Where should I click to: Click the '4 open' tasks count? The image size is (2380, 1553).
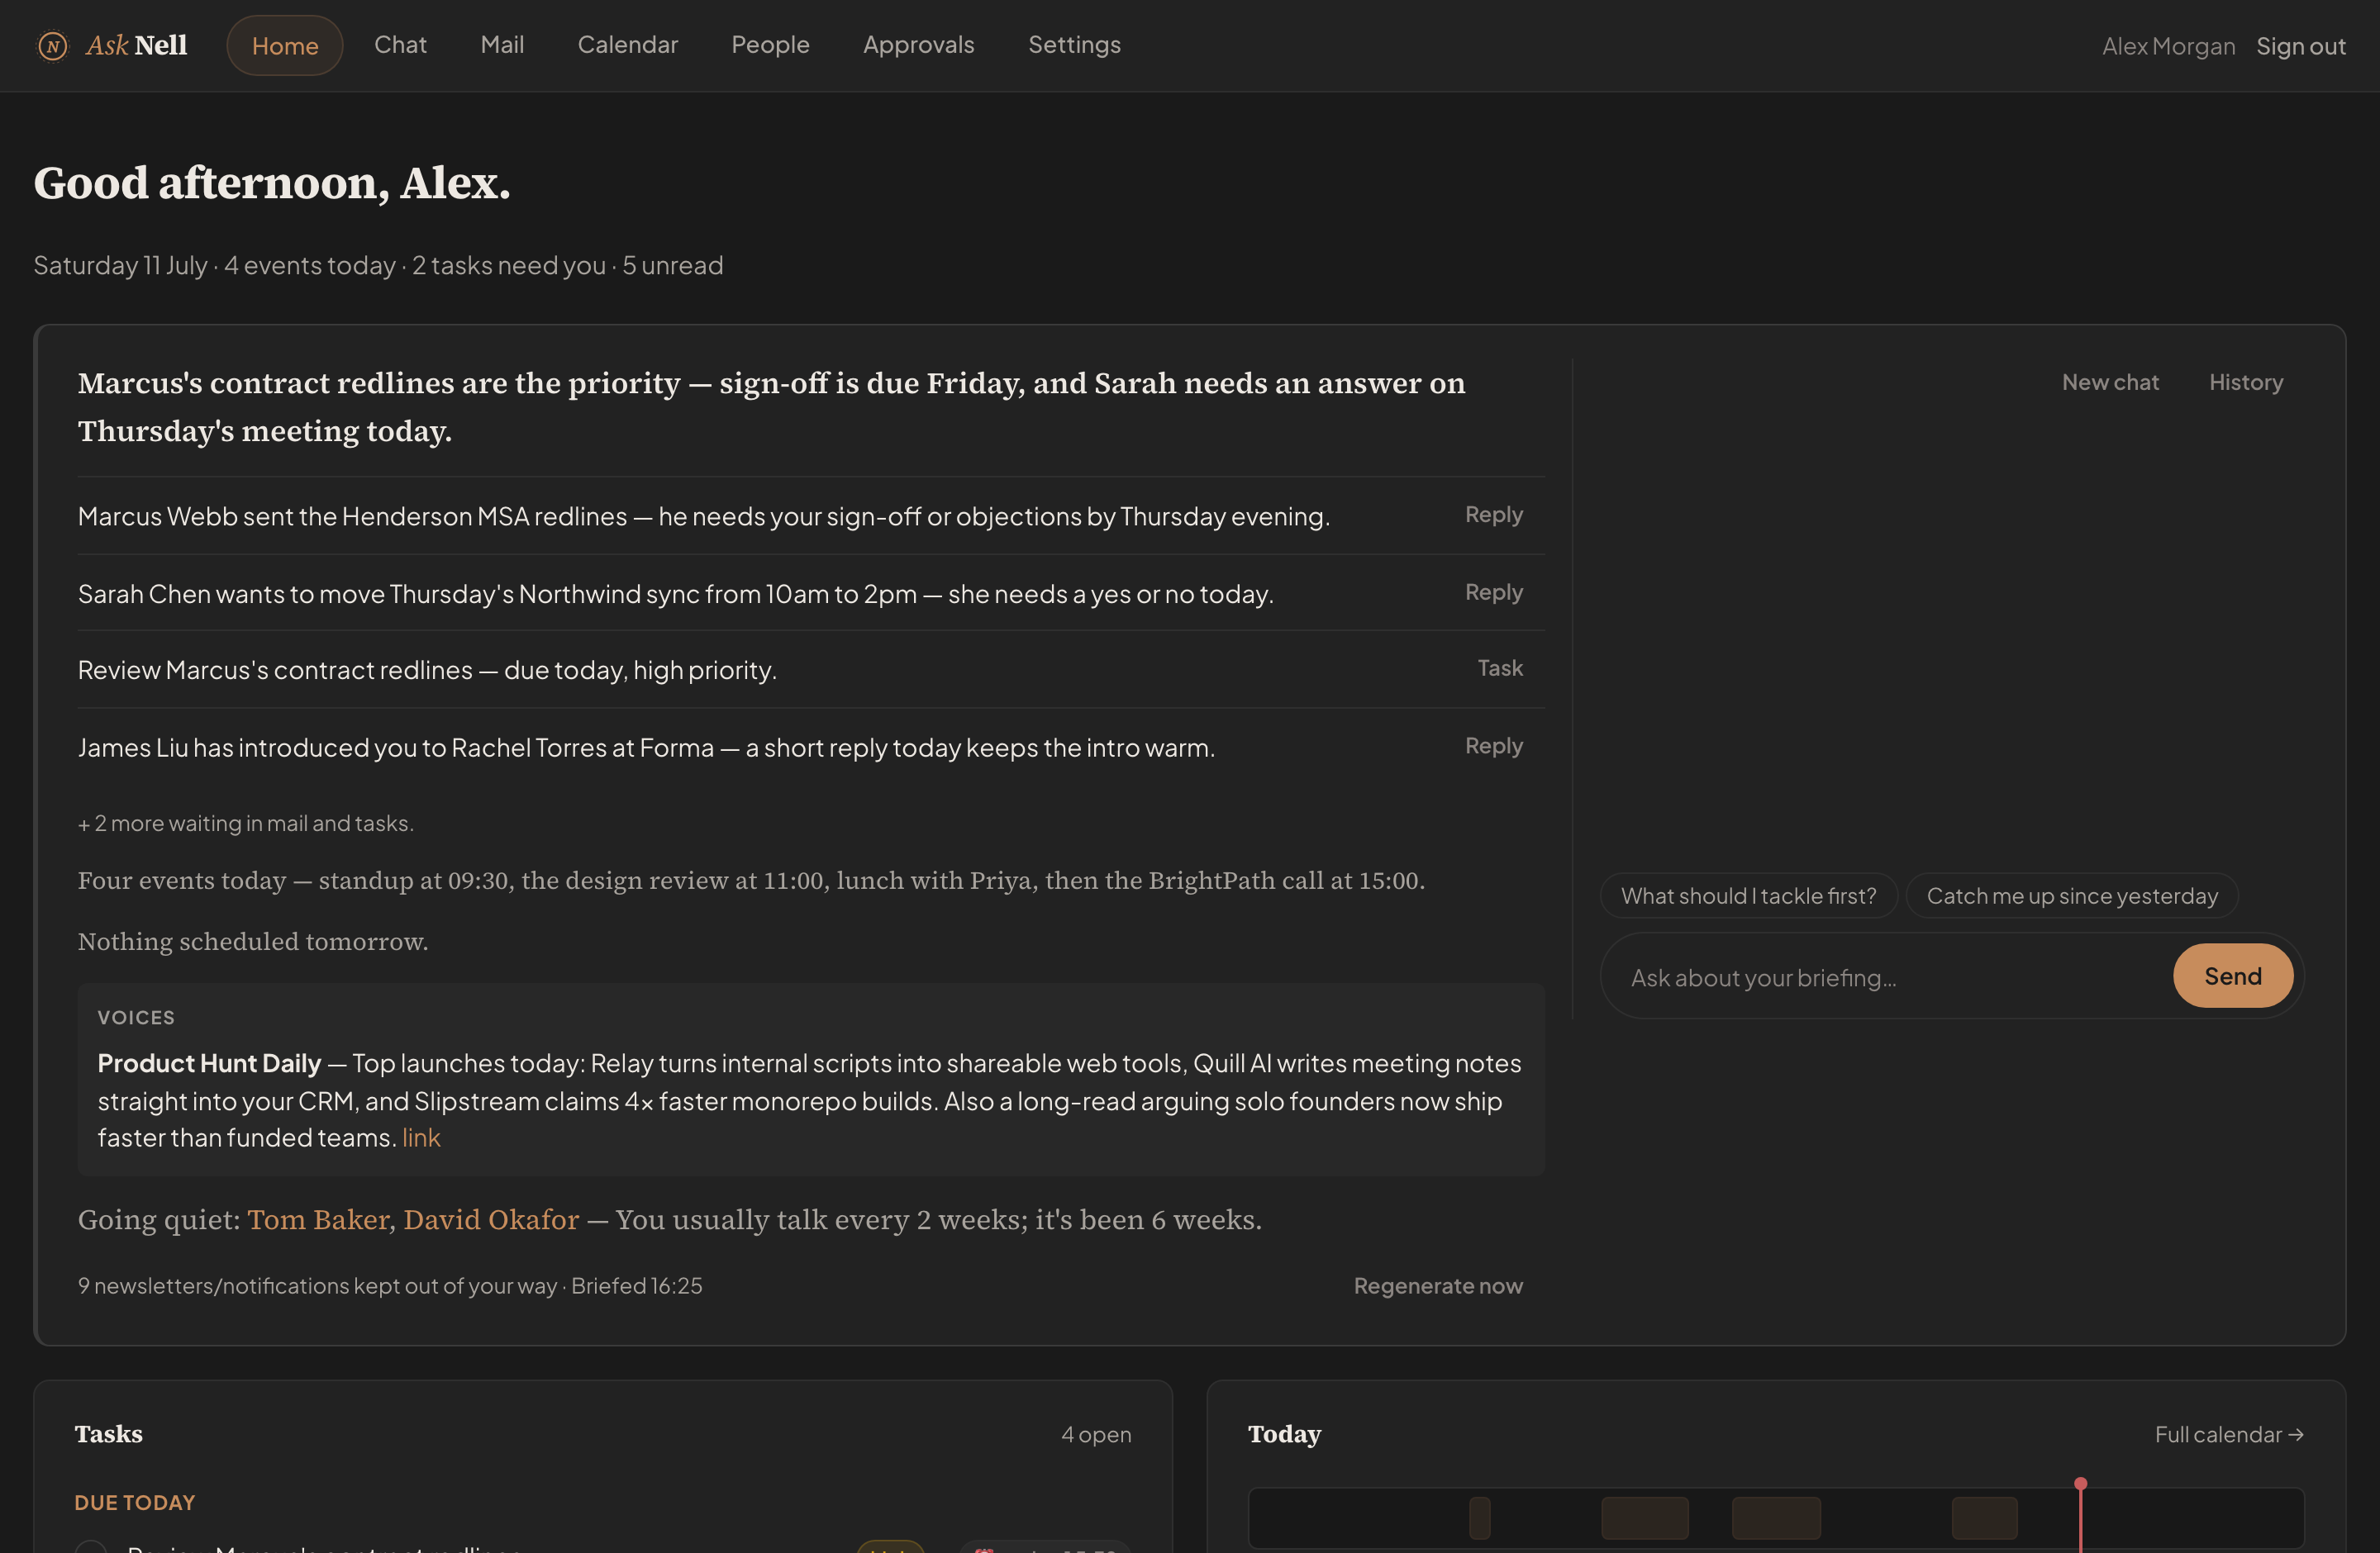point(1096,1435)
